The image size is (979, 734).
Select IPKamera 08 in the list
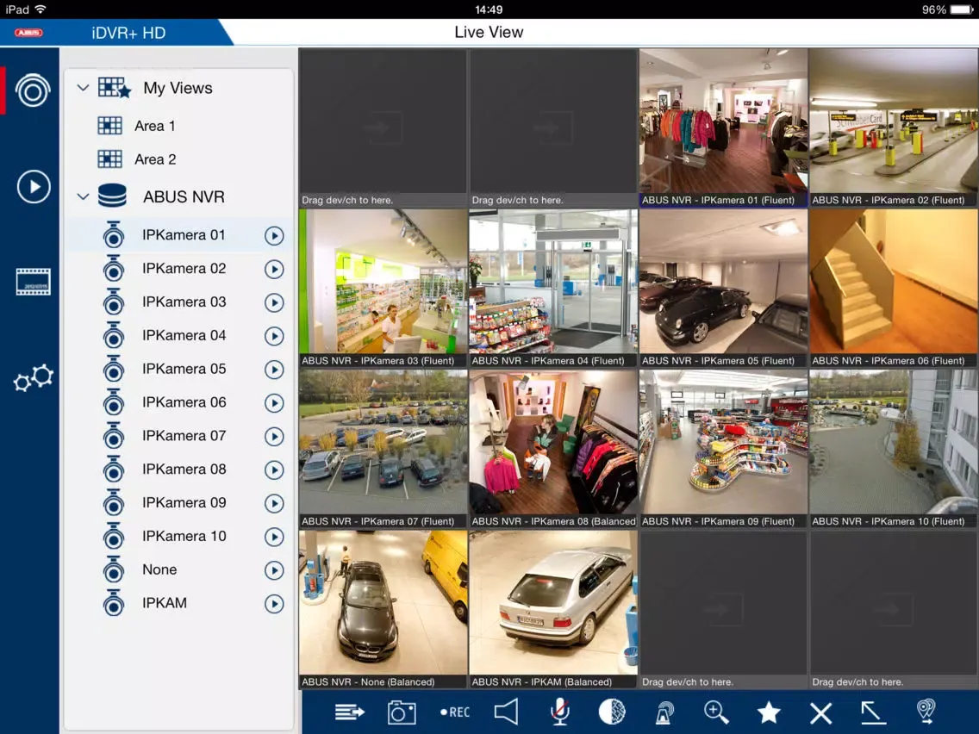(x=178, y=470)
